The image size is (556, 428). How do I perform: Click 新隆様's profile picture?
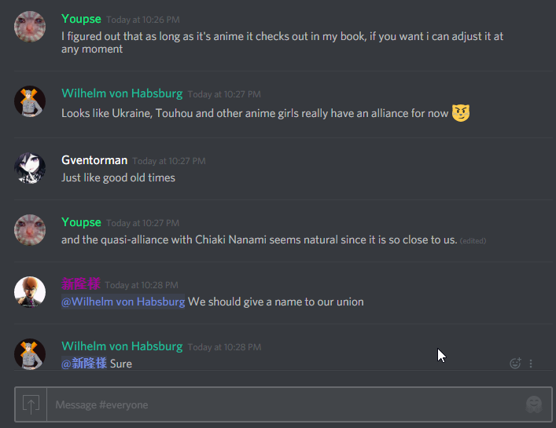tap(30, 292)
